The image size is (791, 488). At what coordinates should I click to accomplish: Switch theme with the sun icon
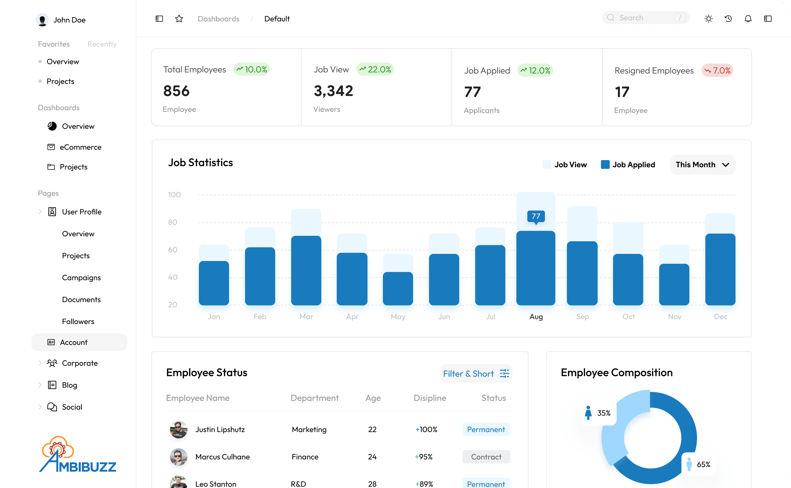coord(708,19)
